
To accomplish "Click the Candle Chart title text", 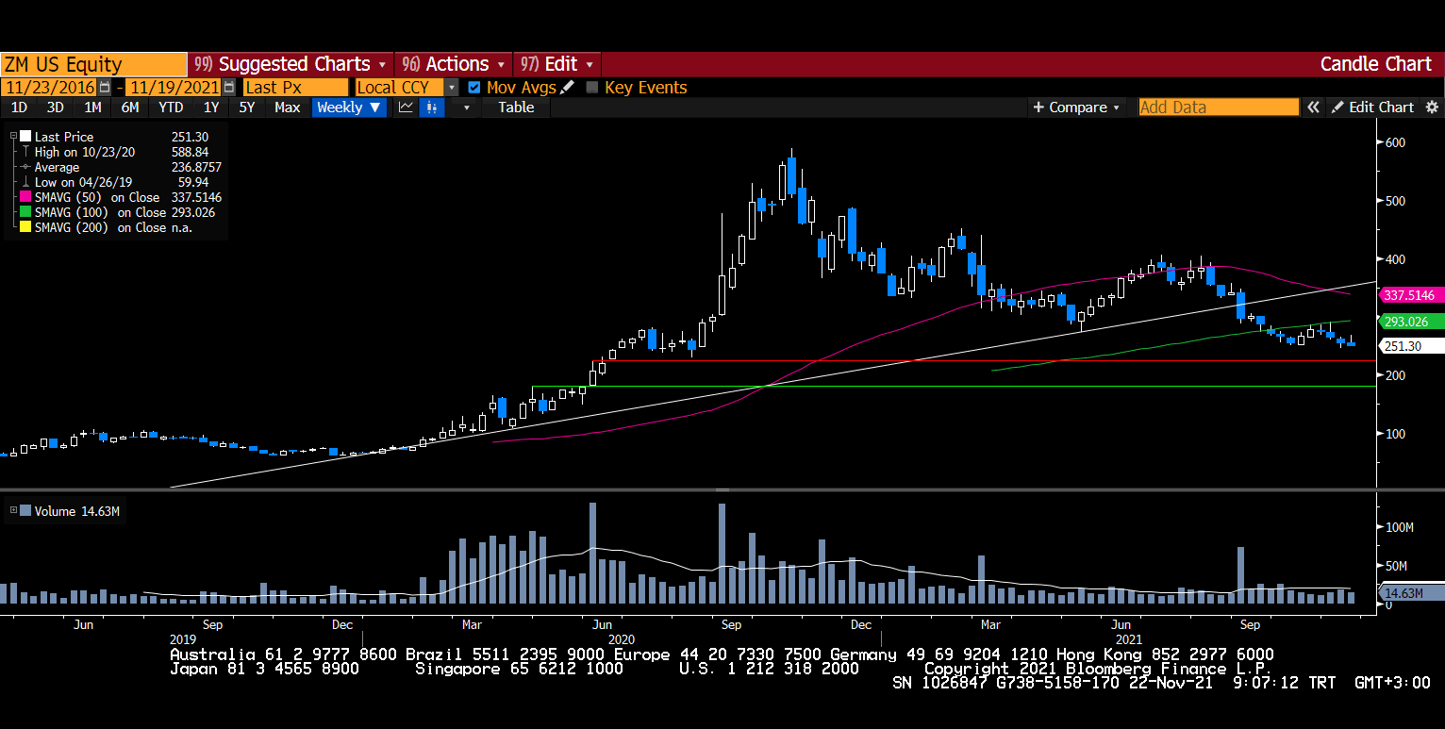I will point(1375,64).
